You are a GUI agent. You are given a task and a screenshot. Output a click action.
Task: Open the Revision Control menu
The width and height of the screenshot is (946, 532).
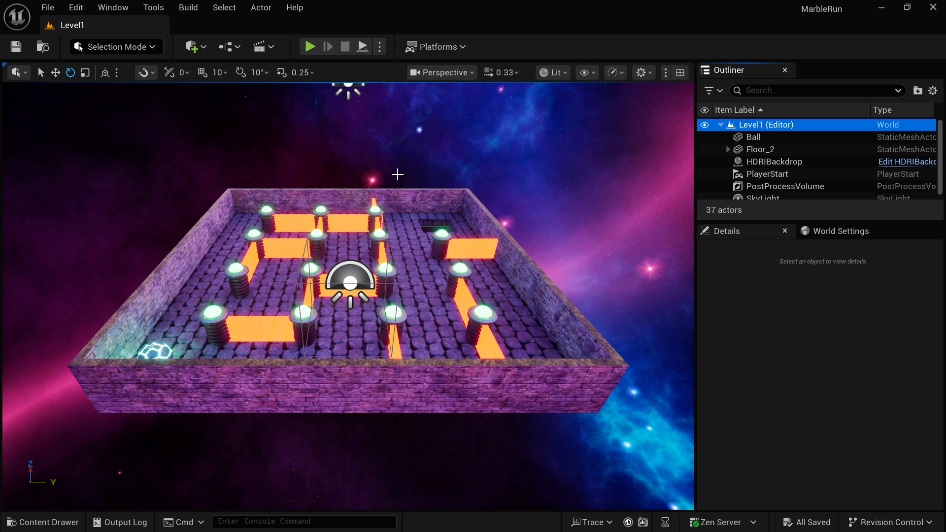(x=890, y=522)
